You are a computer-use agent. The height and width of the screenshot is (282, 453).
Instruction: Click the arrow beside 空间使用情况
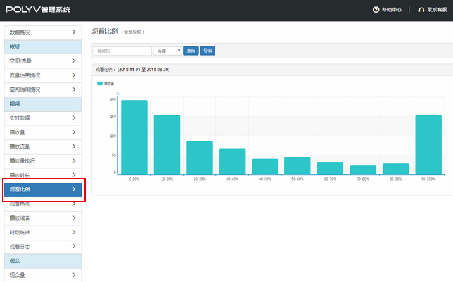click(74, 90)
